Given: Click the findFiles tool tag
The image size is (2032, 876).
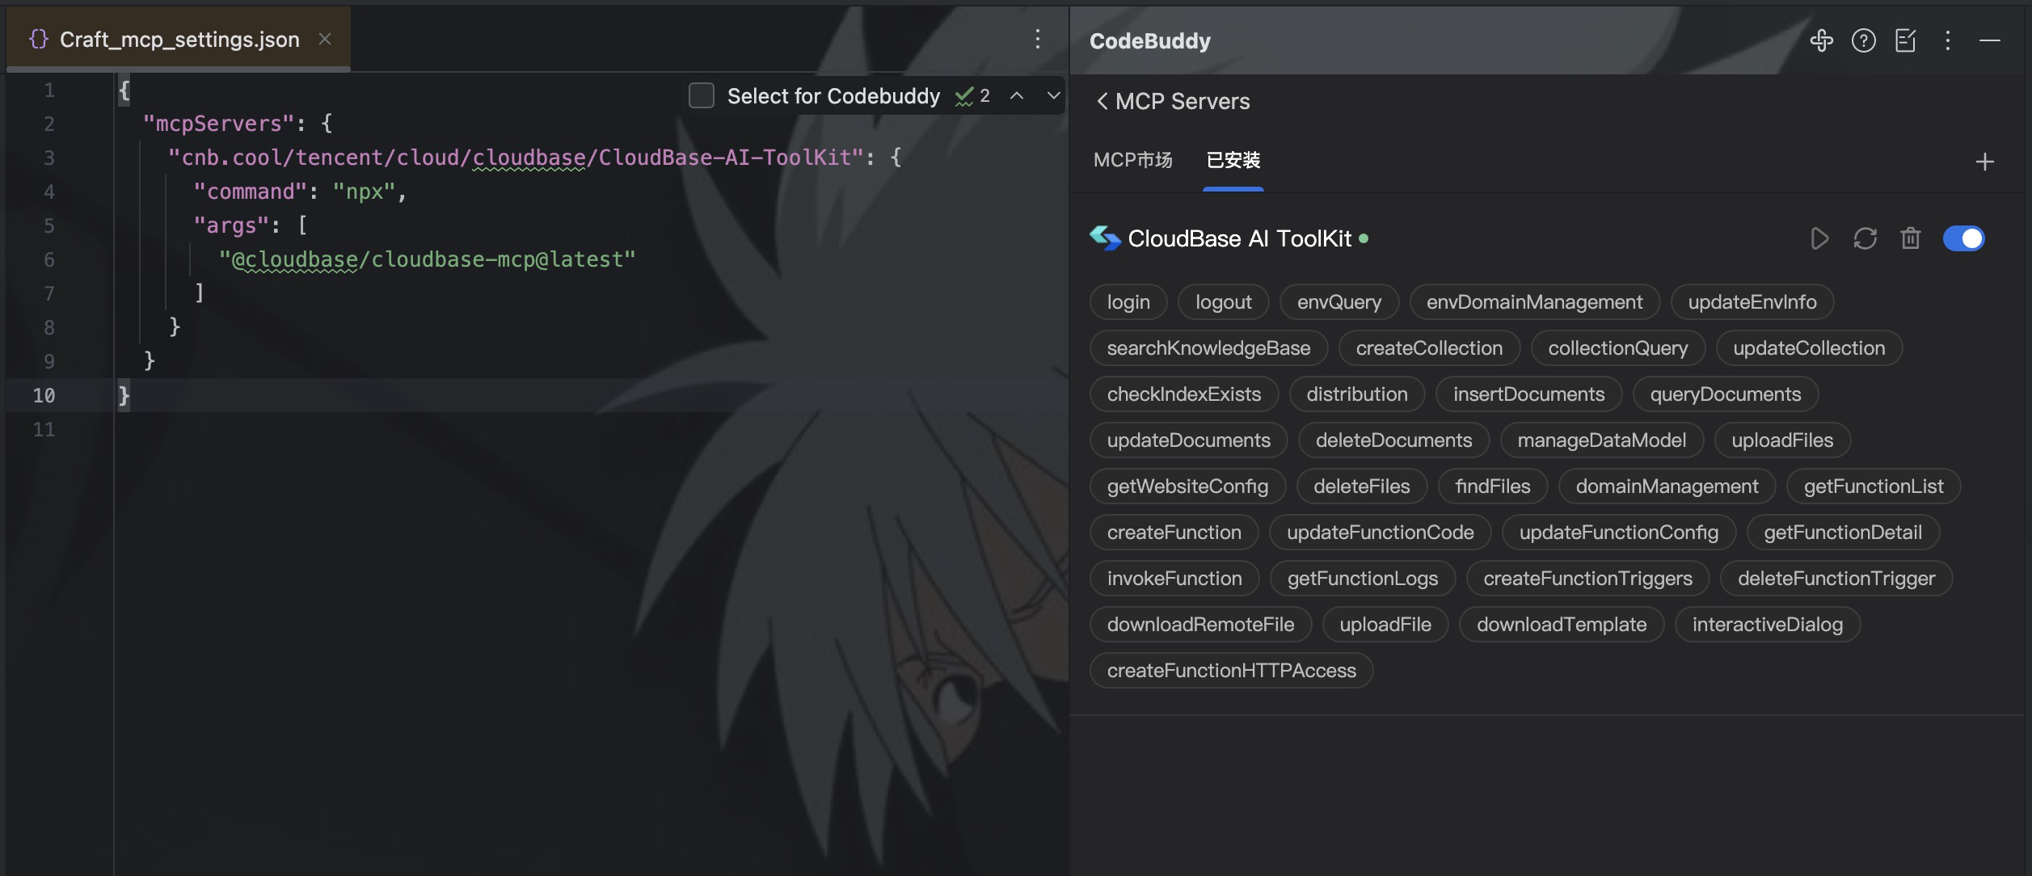Looking at the screenshot, I should (x=1493, y=486).
